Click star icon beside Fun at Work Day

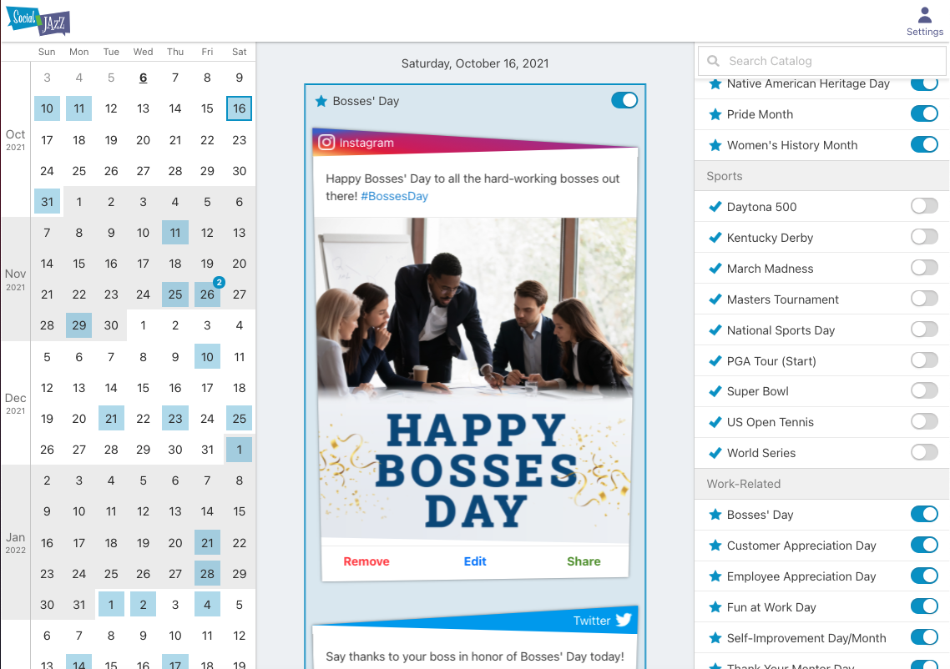coord(715,607)
